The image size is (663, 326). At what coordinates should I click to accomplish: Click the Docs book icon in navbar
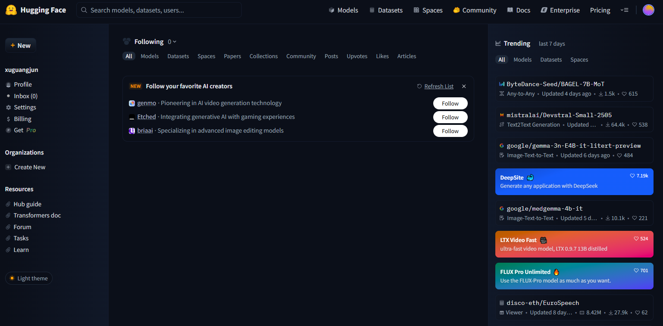click(510, 10)
